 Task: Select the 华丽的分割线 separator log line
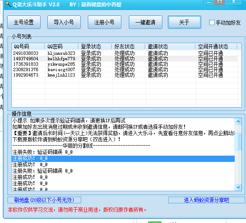[123, 146]
